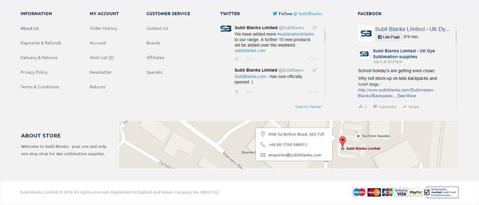Open the backpacks URL in Facebook post
The height and width of the screenshot is (205, 479).
click(396, 93)
